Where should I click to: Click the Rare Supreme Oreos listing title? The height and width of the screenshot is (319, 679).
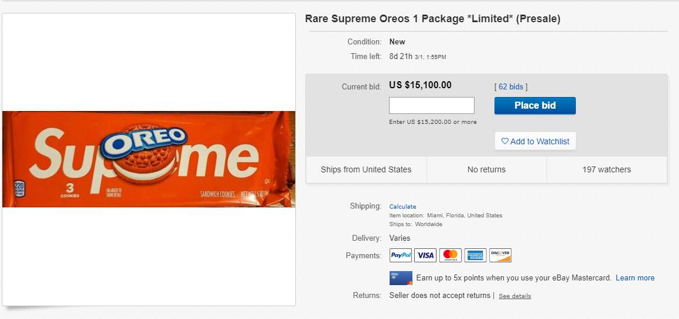click(x=432, y=19)
